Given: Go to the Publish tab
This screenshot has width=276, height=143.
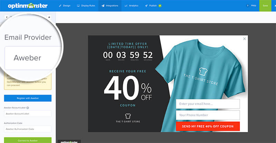Looking at the screenshot, I should point(153,5).
